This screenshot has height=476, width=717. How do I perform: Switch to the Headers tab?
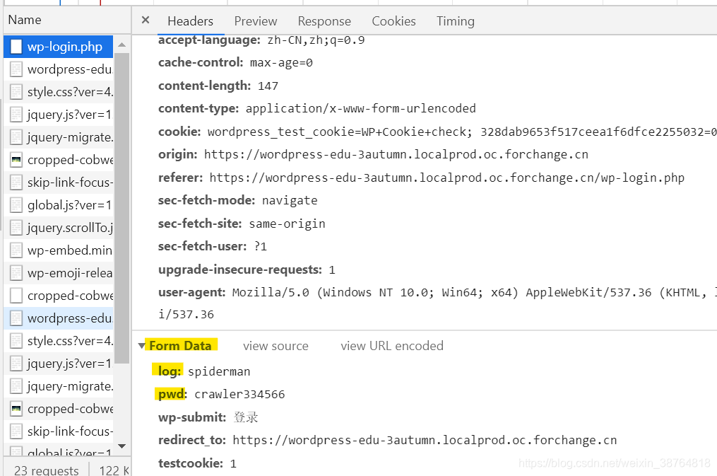[x=190, y=21]
